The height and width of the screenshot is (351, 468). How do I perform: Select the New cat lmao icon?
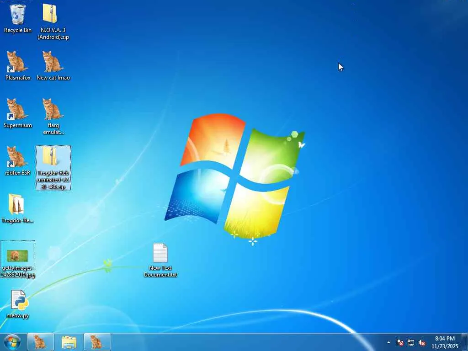coord(53,66)
